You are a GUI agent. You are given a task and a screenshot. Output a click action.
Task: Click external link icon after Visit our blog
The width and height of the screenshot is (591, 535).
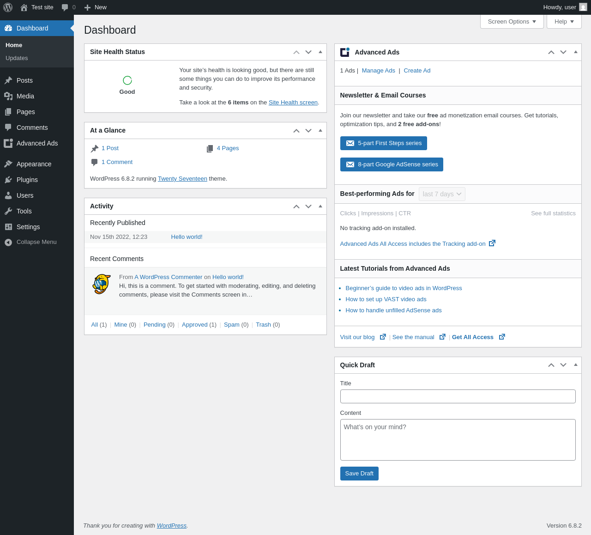pyautogui.click(x=383, y=337)
